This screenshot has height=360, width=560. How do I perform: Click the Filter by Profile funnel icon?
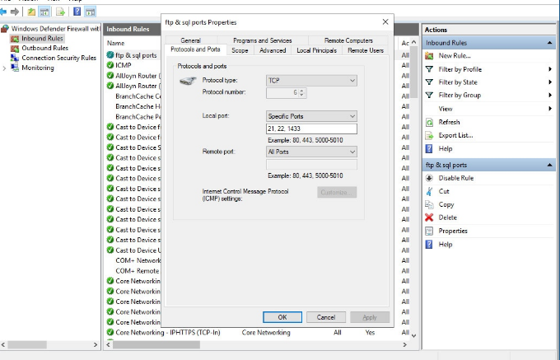[x=429, y=69]
